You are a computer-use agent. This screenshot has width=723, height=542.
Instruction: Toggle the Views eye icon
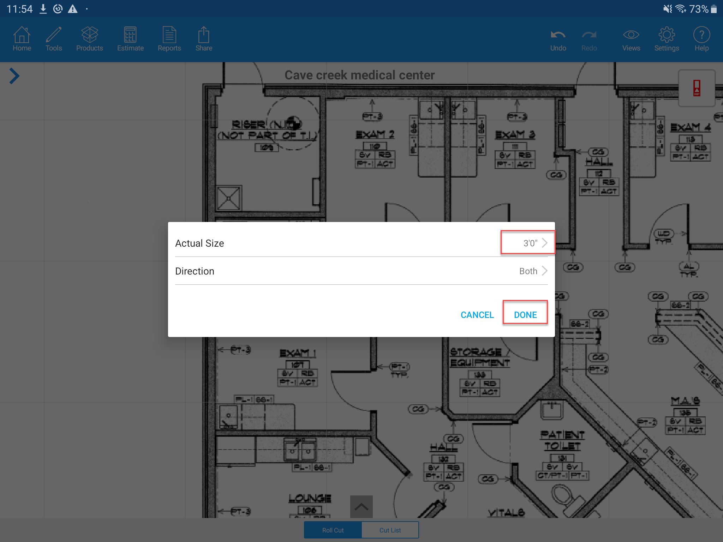631,39
